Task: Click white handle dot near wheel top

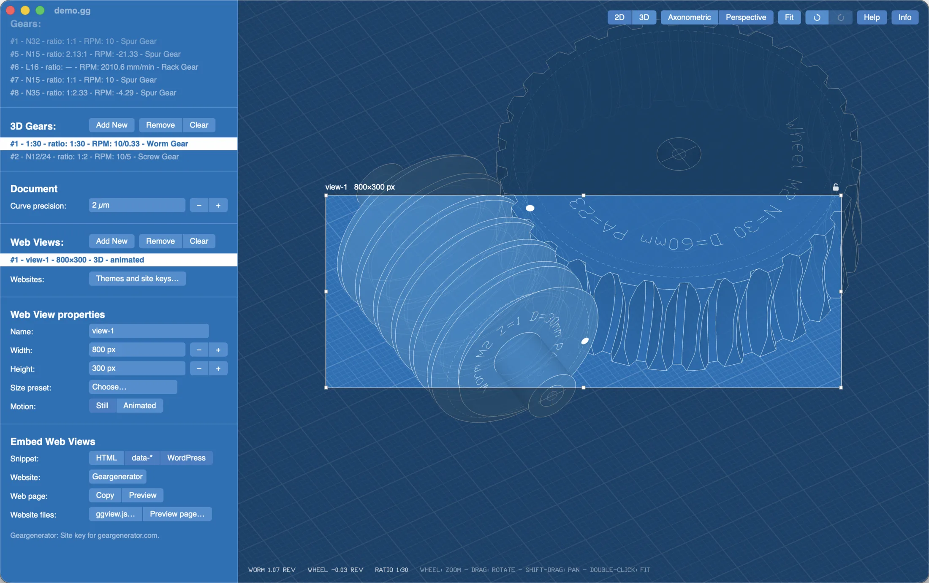Action: coord(530,208)
